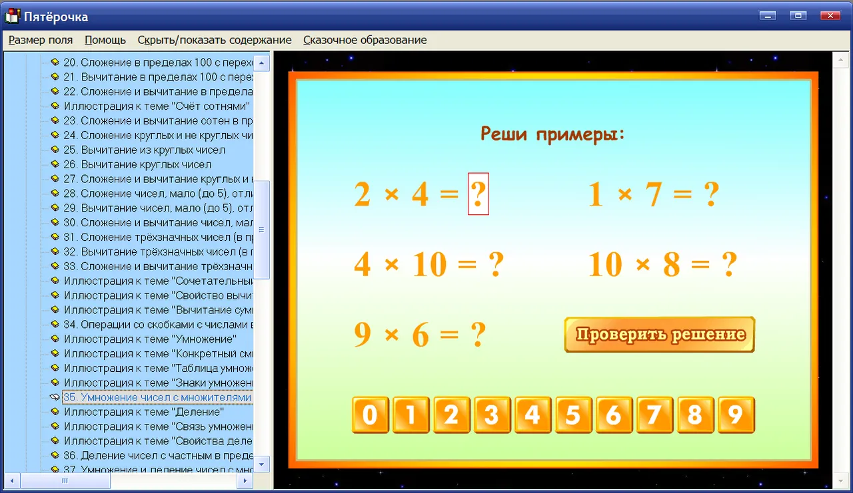Open Иллюстрация к теме "Таблица умнож"
Screen dimensions: 853x493
pos(159,369)
